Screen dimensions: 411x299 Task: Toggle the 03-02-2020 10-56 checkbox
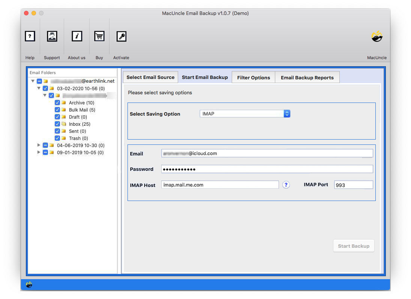[45, 88]
